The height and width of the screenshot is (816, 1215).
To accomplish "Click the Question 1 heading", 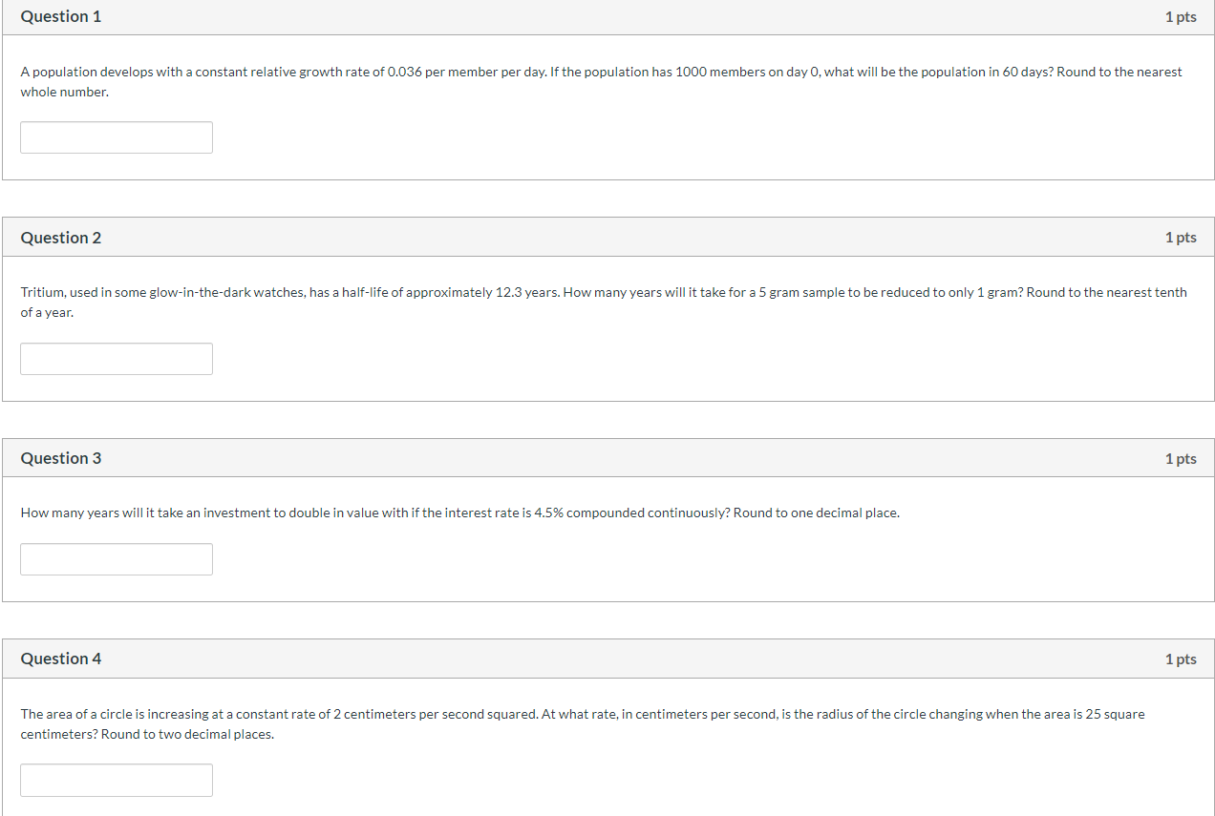I will 61,16.
